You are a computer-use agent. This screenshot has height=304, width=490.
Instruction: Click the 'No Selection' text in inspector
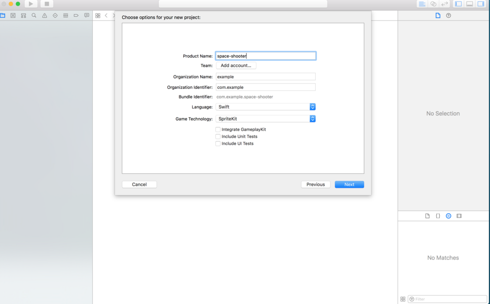443,114
